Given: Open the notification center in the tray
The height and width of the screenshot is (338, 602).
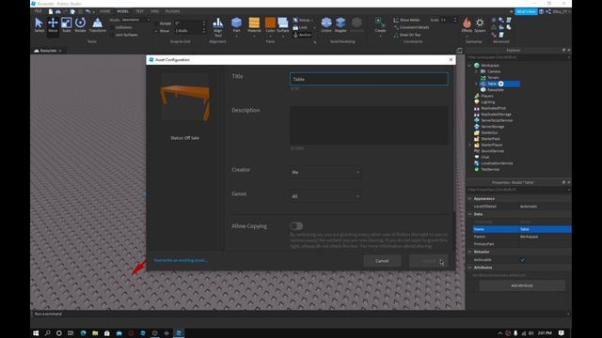Looking at the screenshot, I should click(x=562, y=333).
